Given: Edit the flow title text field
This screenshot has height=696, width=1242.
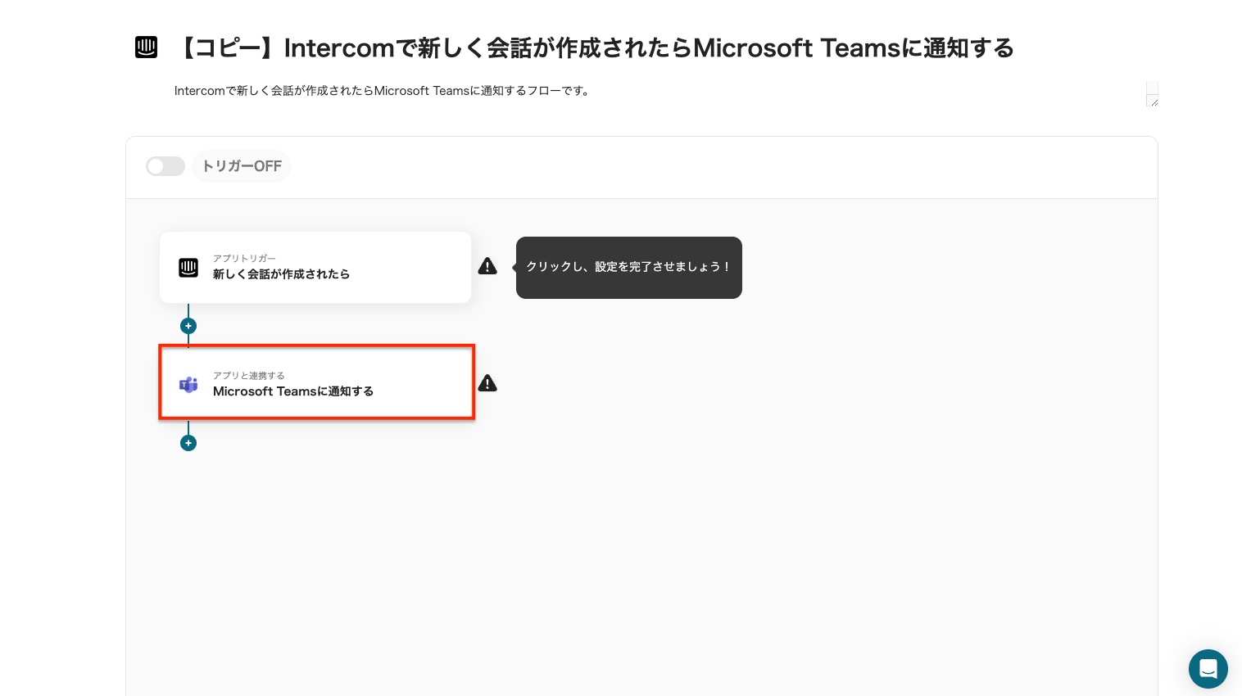Looking at the screenshot, I should pos(595,48).
